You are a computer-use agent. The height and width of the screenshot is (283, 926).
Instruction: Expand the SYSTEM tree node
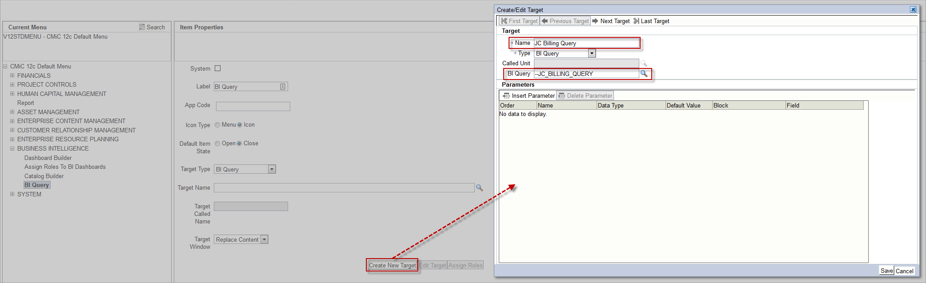pyautogui.click(x=12, y=194)
